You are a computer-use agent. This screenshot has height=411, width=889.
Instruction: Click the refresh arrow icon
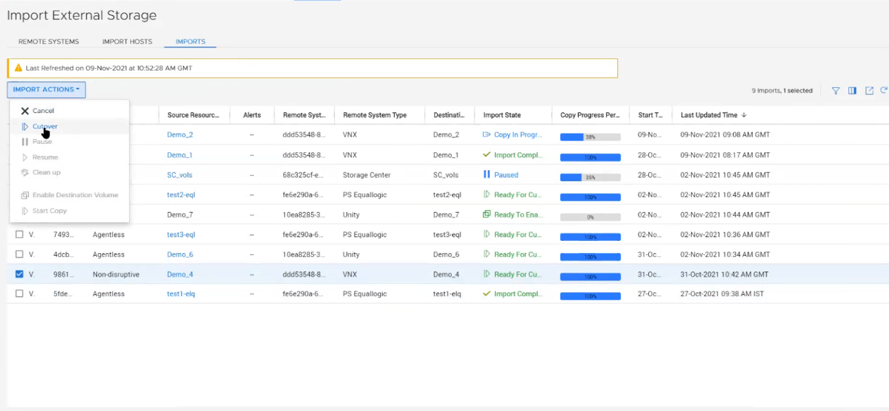coord(884,91)
